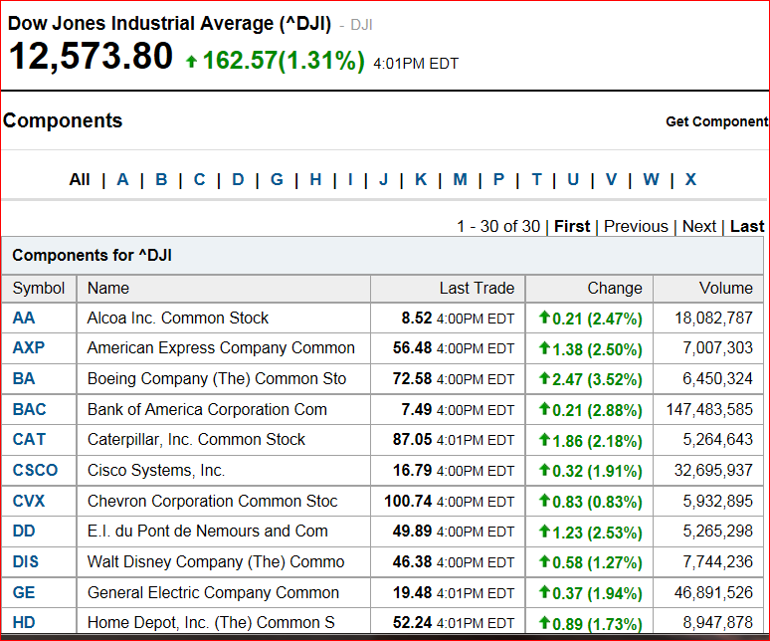Image resolution: width=770 pixels, height=641 pixels.
Task: Click Boeing last trade price 72.58
Action: (412, 378)
